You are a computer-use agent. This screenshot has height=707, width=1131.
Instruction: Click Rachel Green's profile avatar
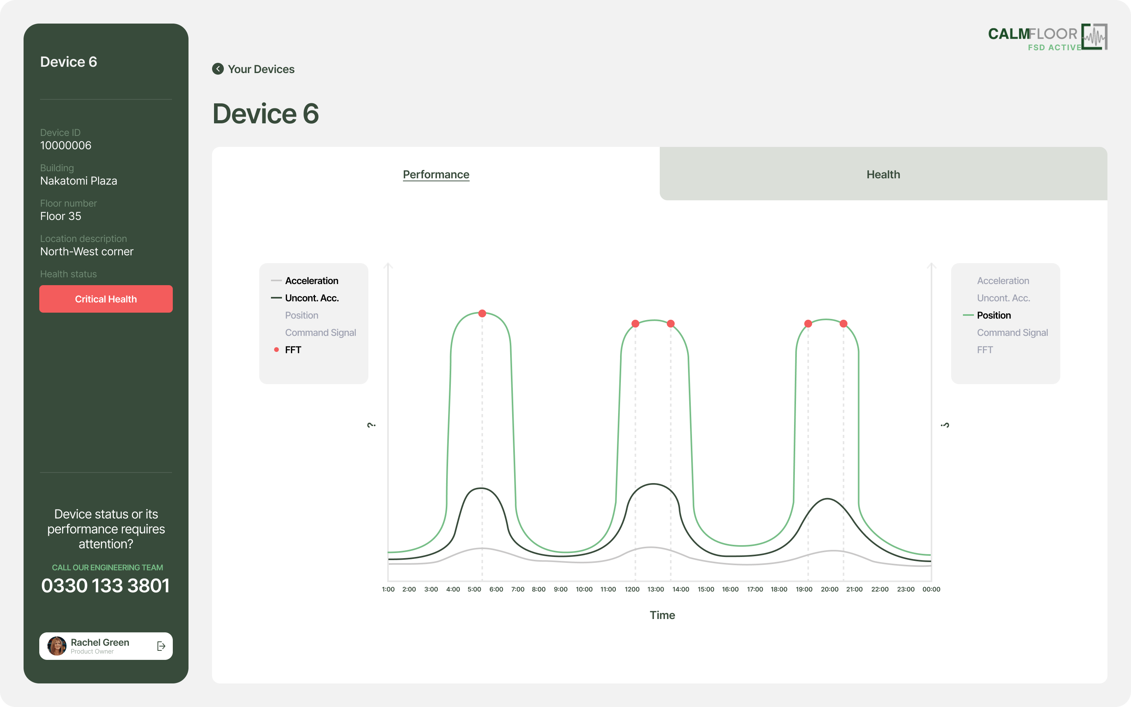click(57, 646)
